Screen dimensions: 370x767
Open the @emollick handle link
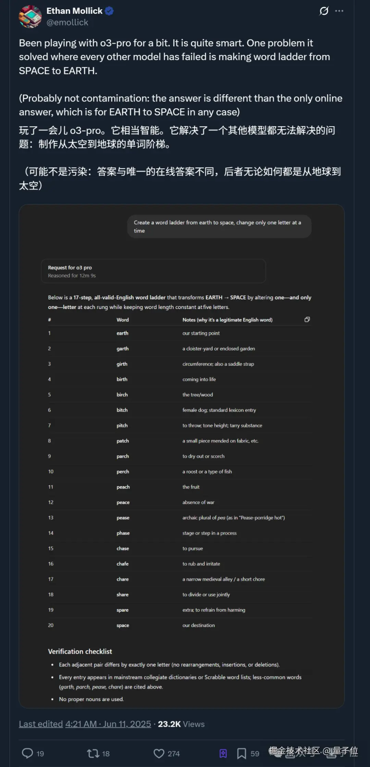[67, 23]
